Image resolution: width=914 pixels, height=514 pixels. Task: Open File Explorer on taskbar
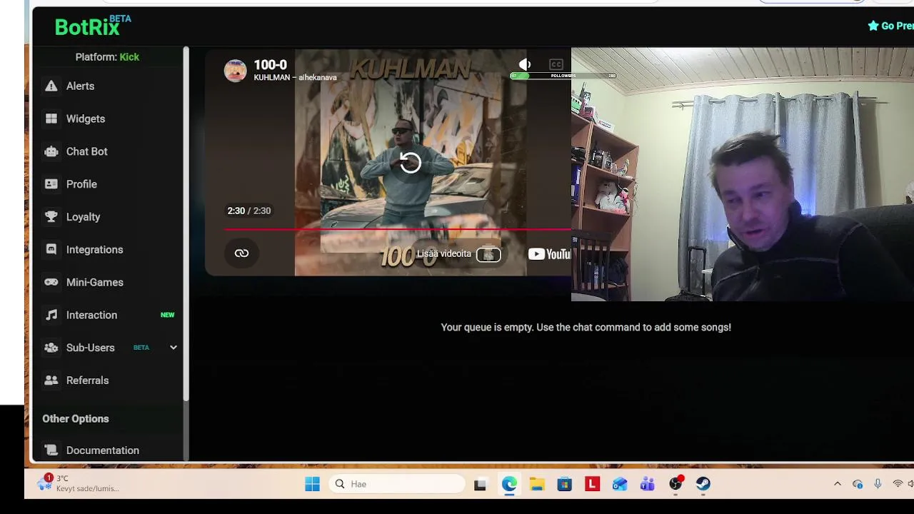pyautogui.click(x=537, y=484)
